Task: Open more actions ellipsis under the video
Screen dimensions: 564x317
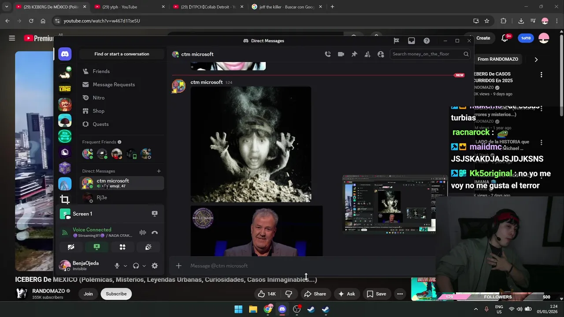Action: (x=400, y=294)
